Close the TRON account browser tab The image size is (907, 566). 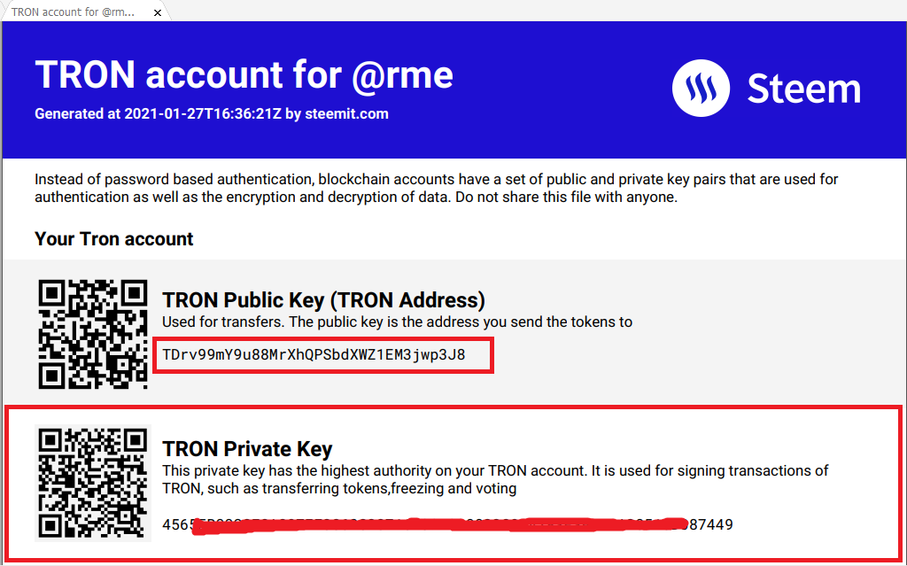(x=158, y=12)
